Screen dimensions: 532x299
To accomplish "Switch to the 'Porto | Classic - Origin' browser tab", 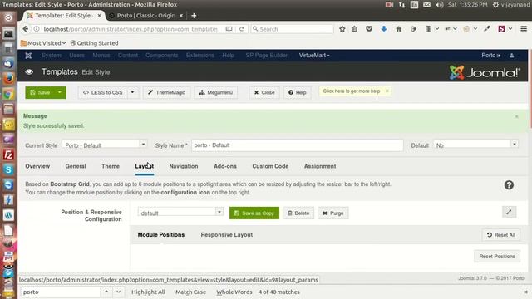I will (145, 16).
